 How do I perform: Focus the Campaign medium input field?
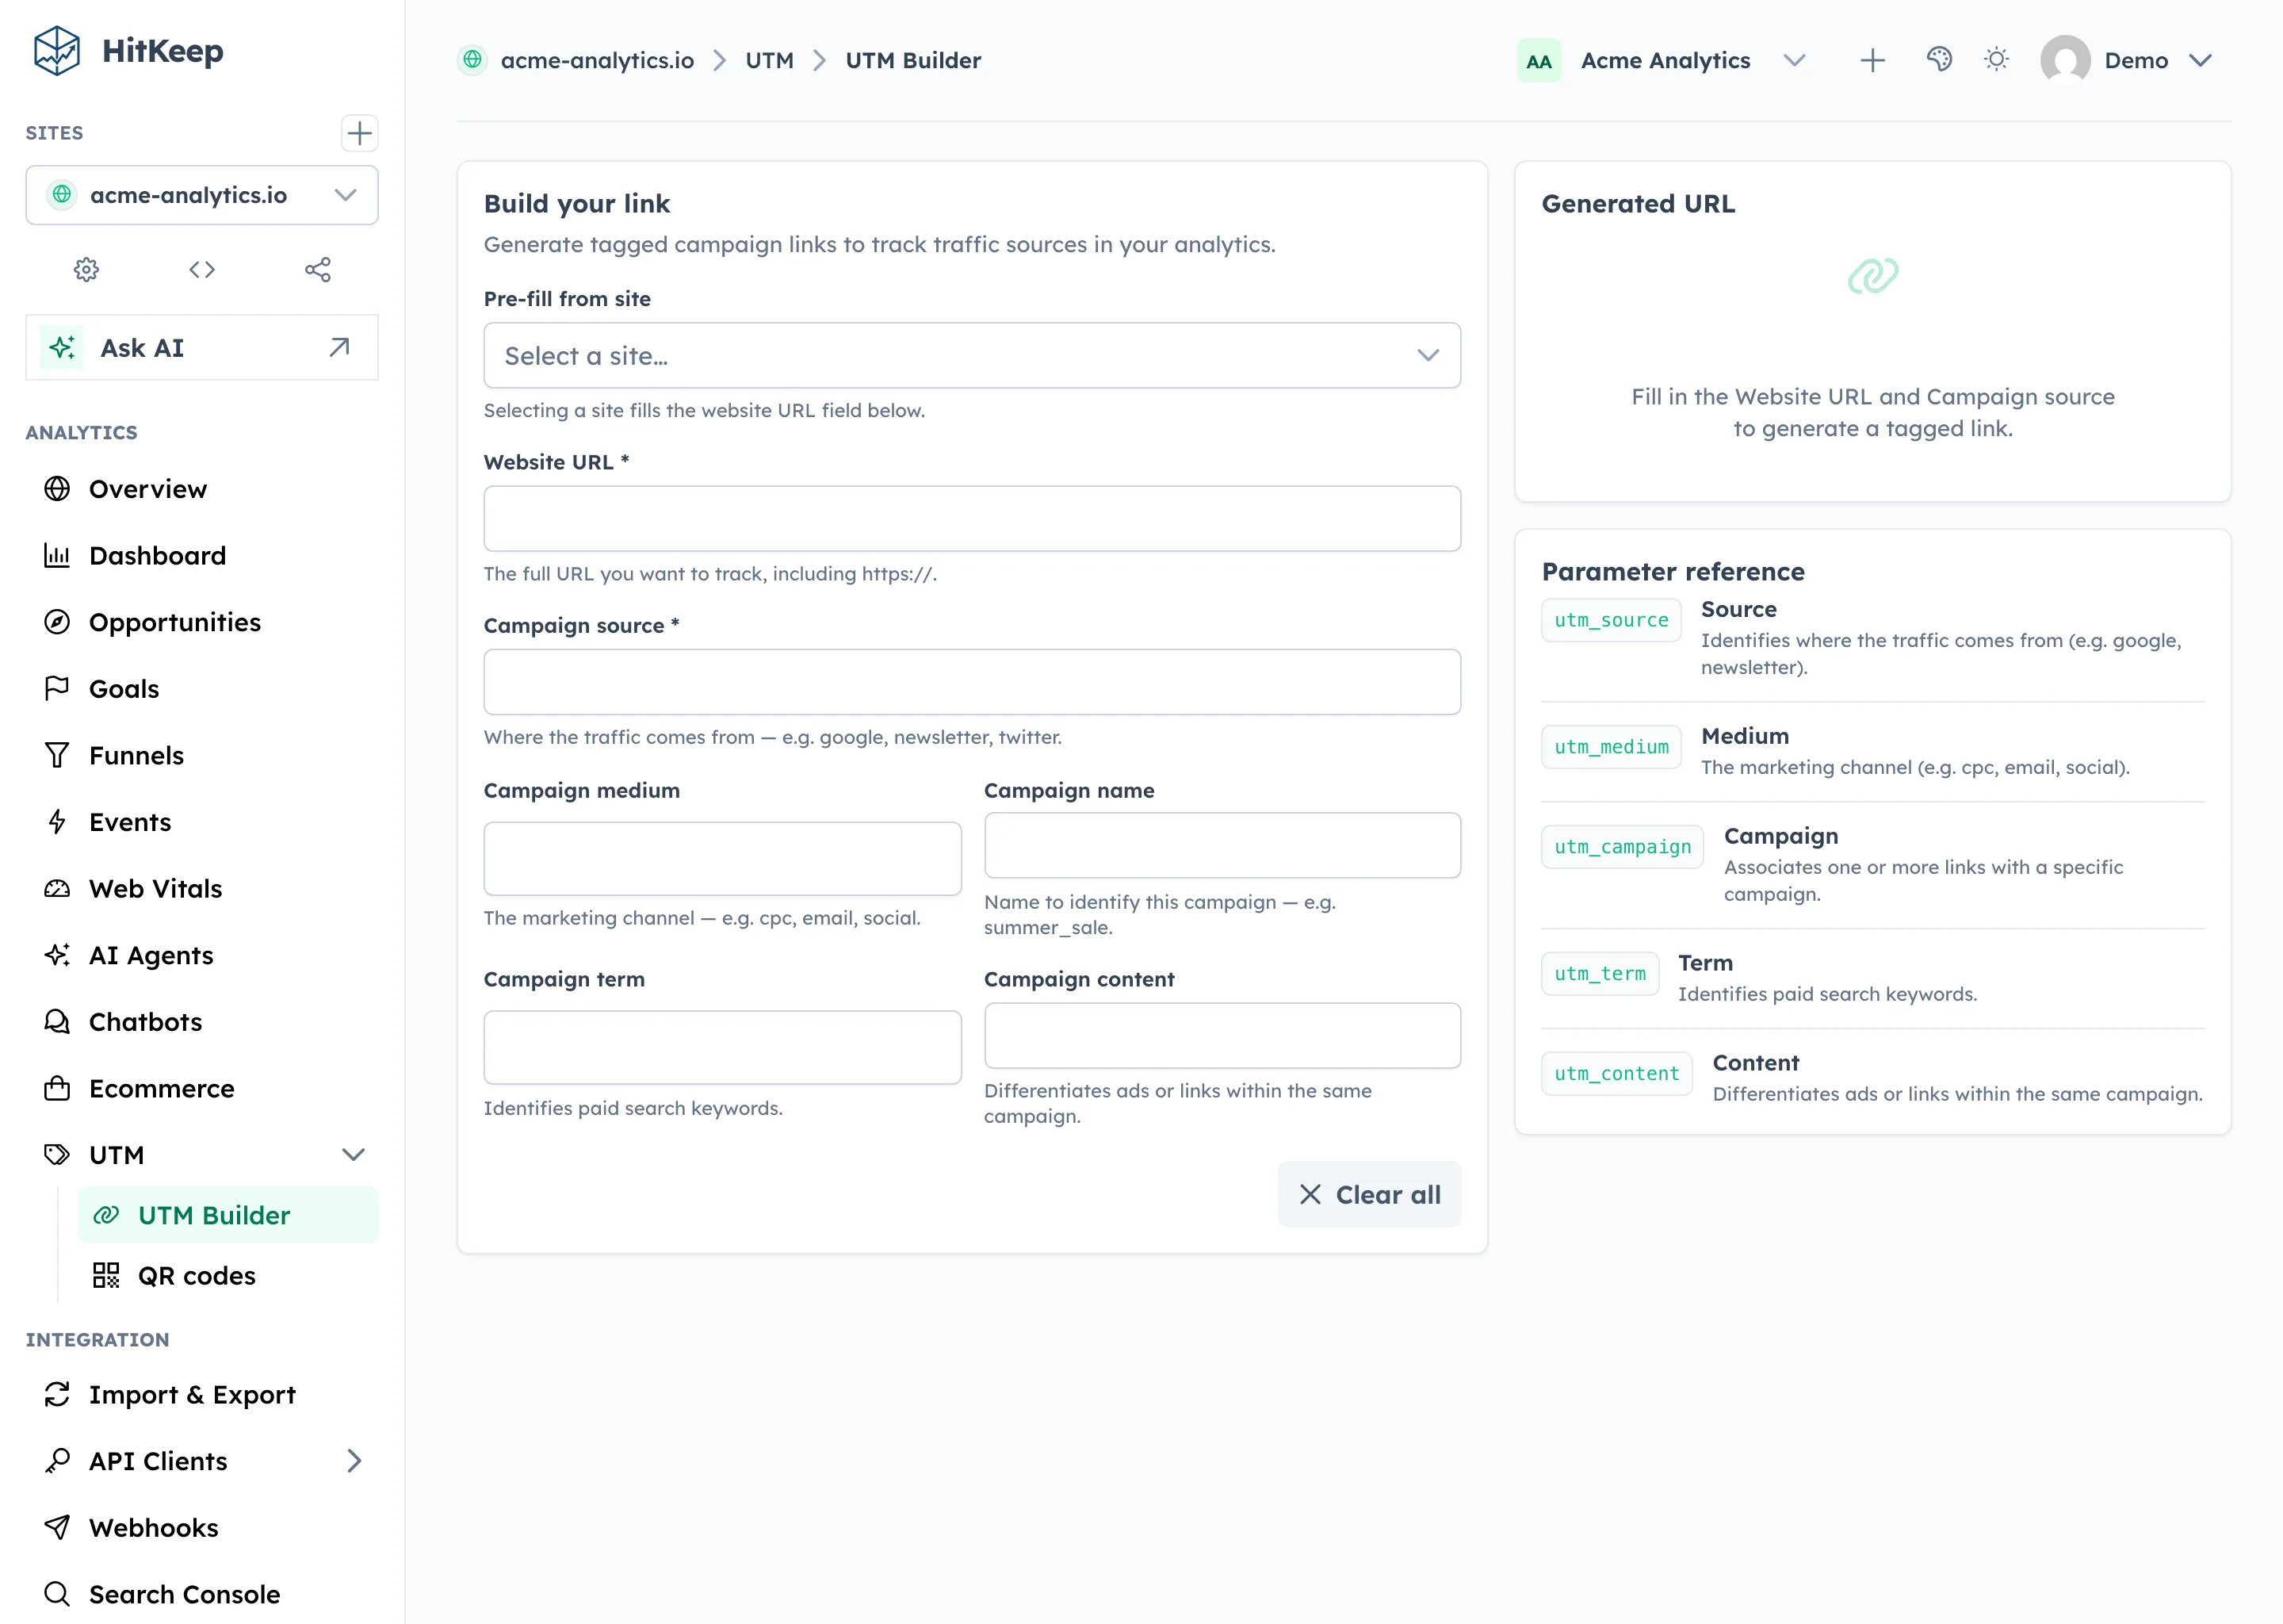(721, 859)
